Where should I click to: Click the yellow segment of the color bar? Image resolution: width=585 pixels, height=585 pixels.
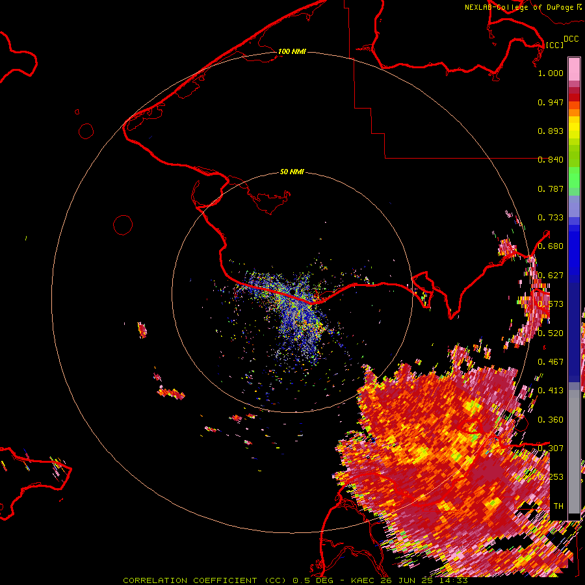574,127
